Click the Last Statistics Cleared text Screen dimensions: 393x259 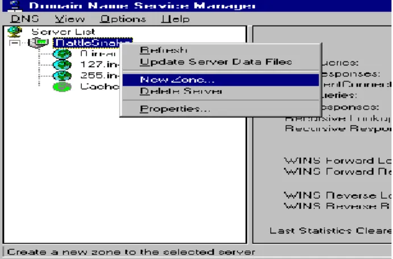pyautogui.click(x=330, y=231)
